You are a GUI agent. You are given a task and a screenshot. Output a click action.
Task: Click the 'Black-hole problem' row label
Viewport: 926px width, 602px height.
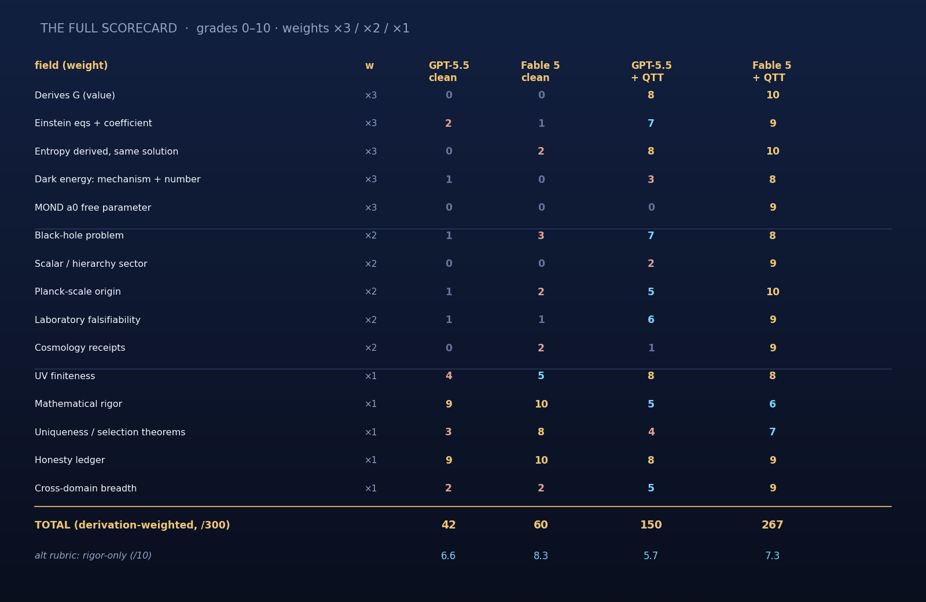click(x=79, y=236)
